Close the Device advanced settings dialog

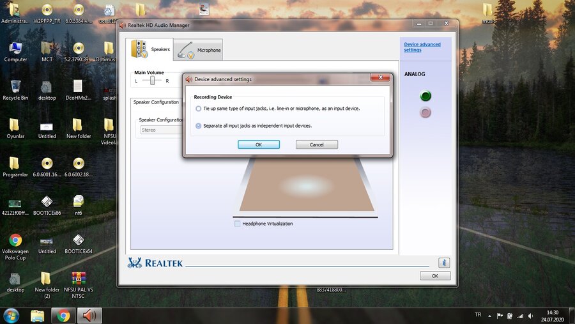380,77
